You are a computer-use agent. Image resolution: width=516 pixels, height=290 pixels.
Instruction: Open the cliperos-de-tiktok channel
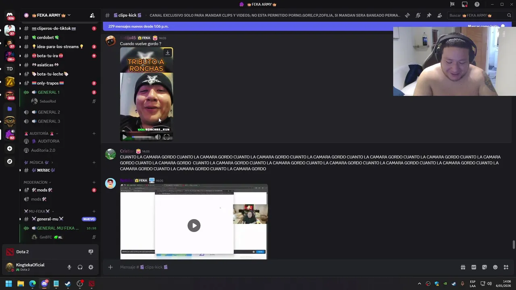tap(60, 29)
